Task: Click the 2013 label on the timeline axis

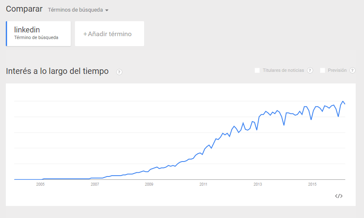Action: [258, 184]
